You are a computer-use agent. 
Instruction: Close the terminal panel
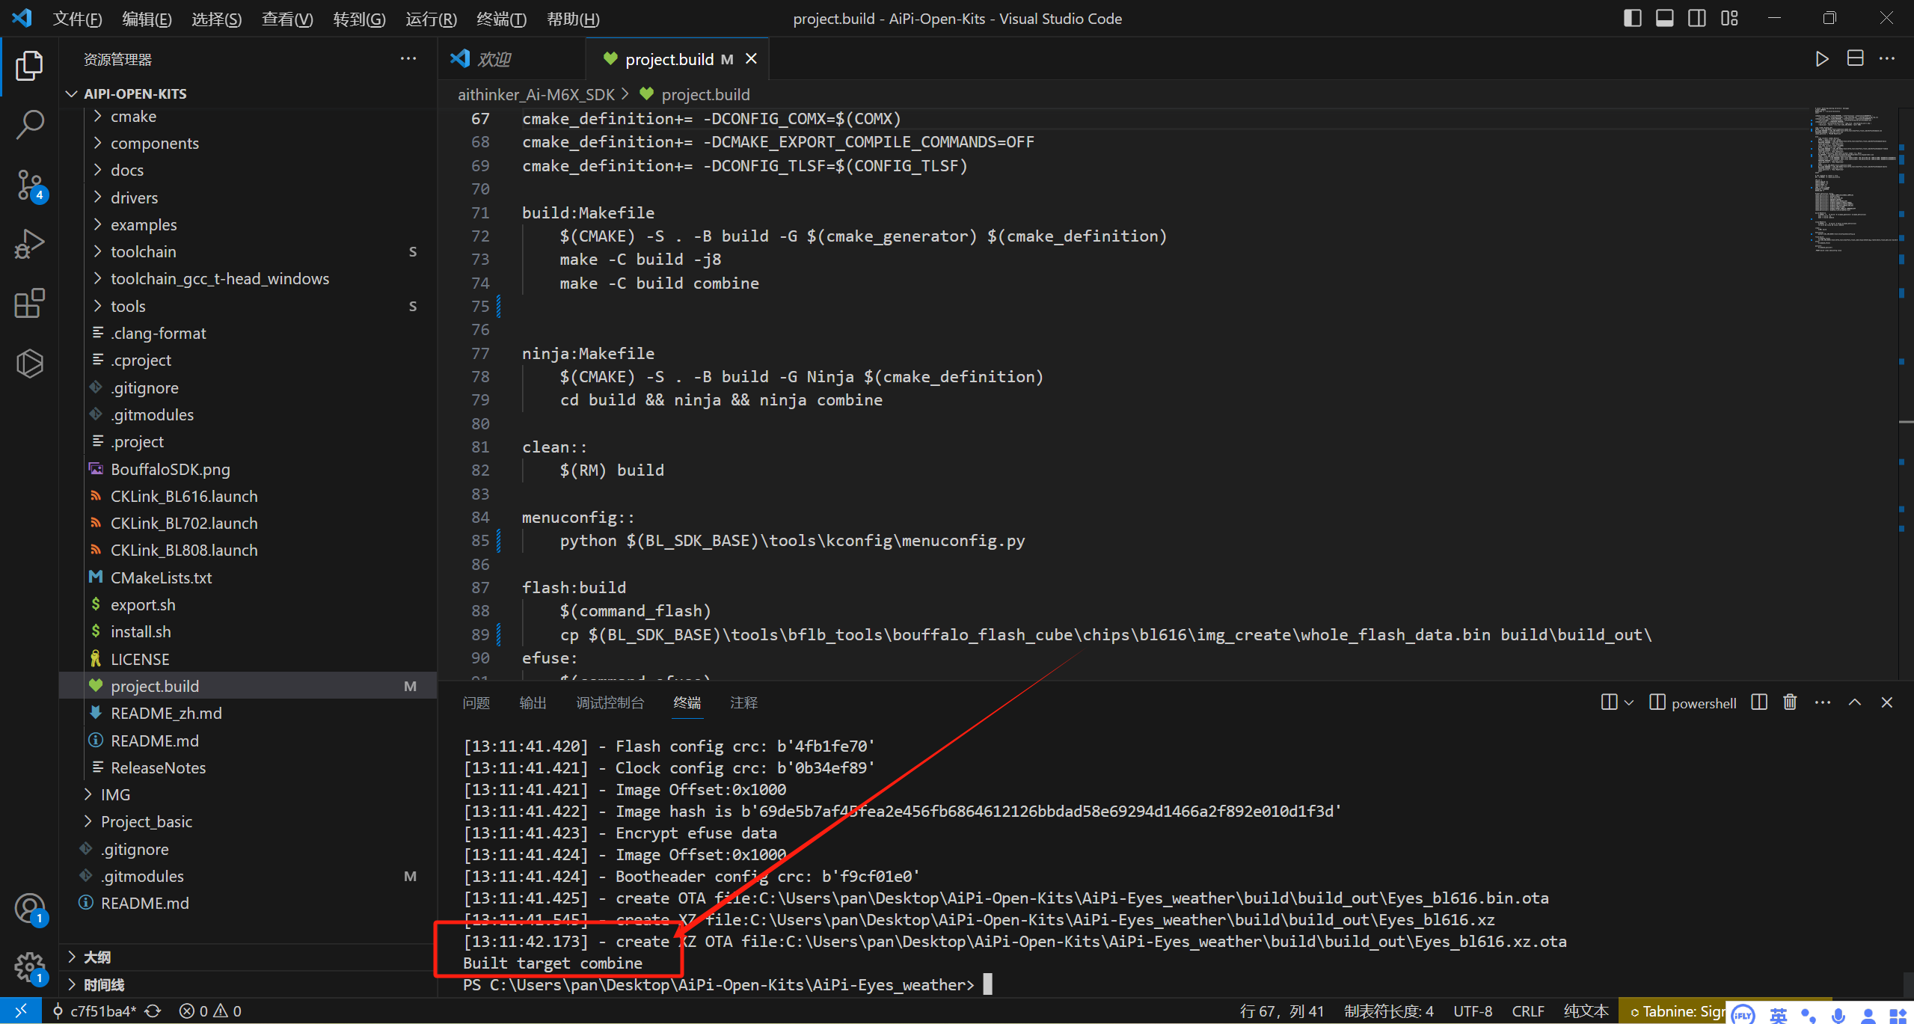click(x=1887, y=702)
